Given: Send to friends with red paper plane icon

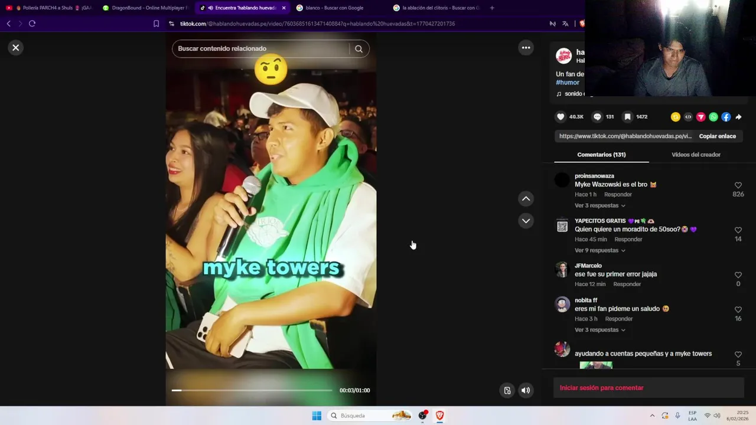Looking at the screenshot, I should click(701, 117).
